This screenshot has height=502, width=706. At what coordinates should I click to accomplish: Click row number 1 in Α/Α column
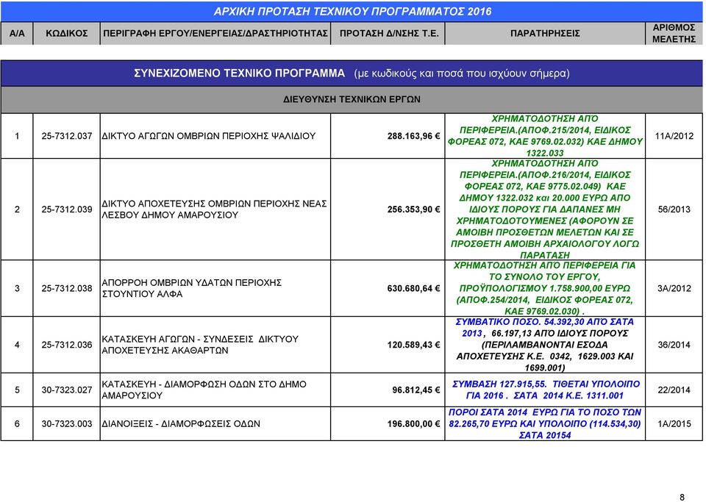coord(17,136)
